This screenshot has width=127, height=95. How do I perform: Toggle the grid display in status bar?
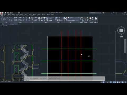(x=103, y=82)
